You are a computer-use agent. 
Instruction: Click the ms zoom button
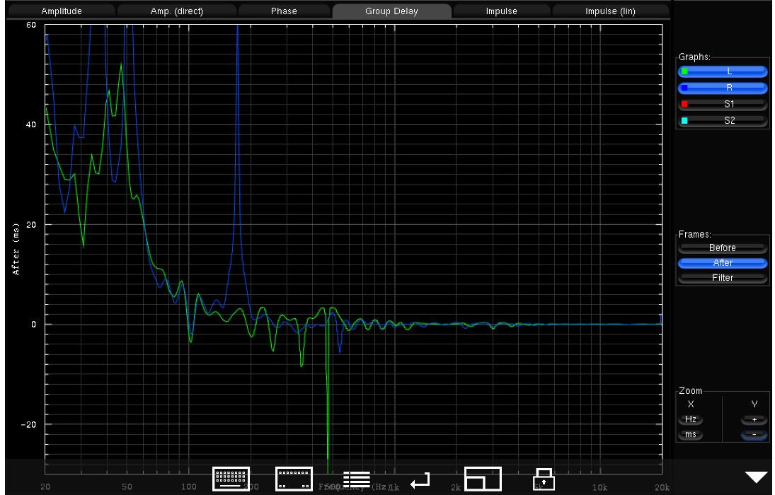(x=690, y=435)
